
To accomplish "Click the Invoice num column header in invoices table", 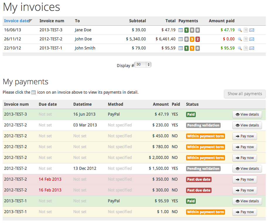I will click(52, 21).
